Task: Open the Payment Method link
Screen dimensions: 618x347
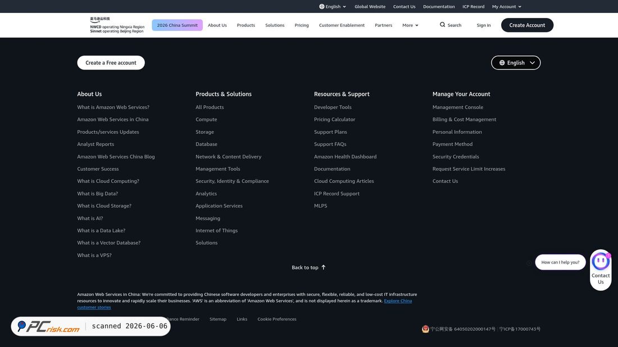Action: point(452,144)
